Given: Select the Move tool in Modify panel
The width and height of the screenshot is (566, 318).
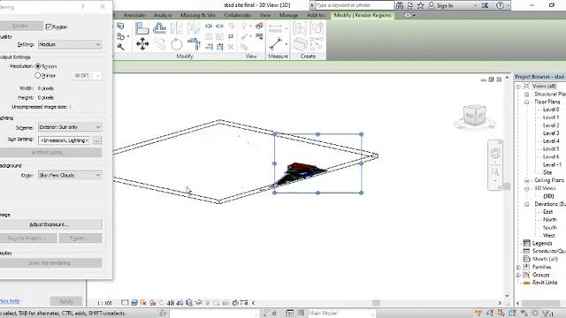Looking at the screenshot, I should (x=142, y=43).
